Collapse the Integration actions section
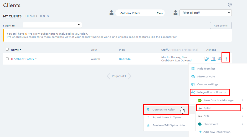The image size is (247, 137). coord(210,92)
